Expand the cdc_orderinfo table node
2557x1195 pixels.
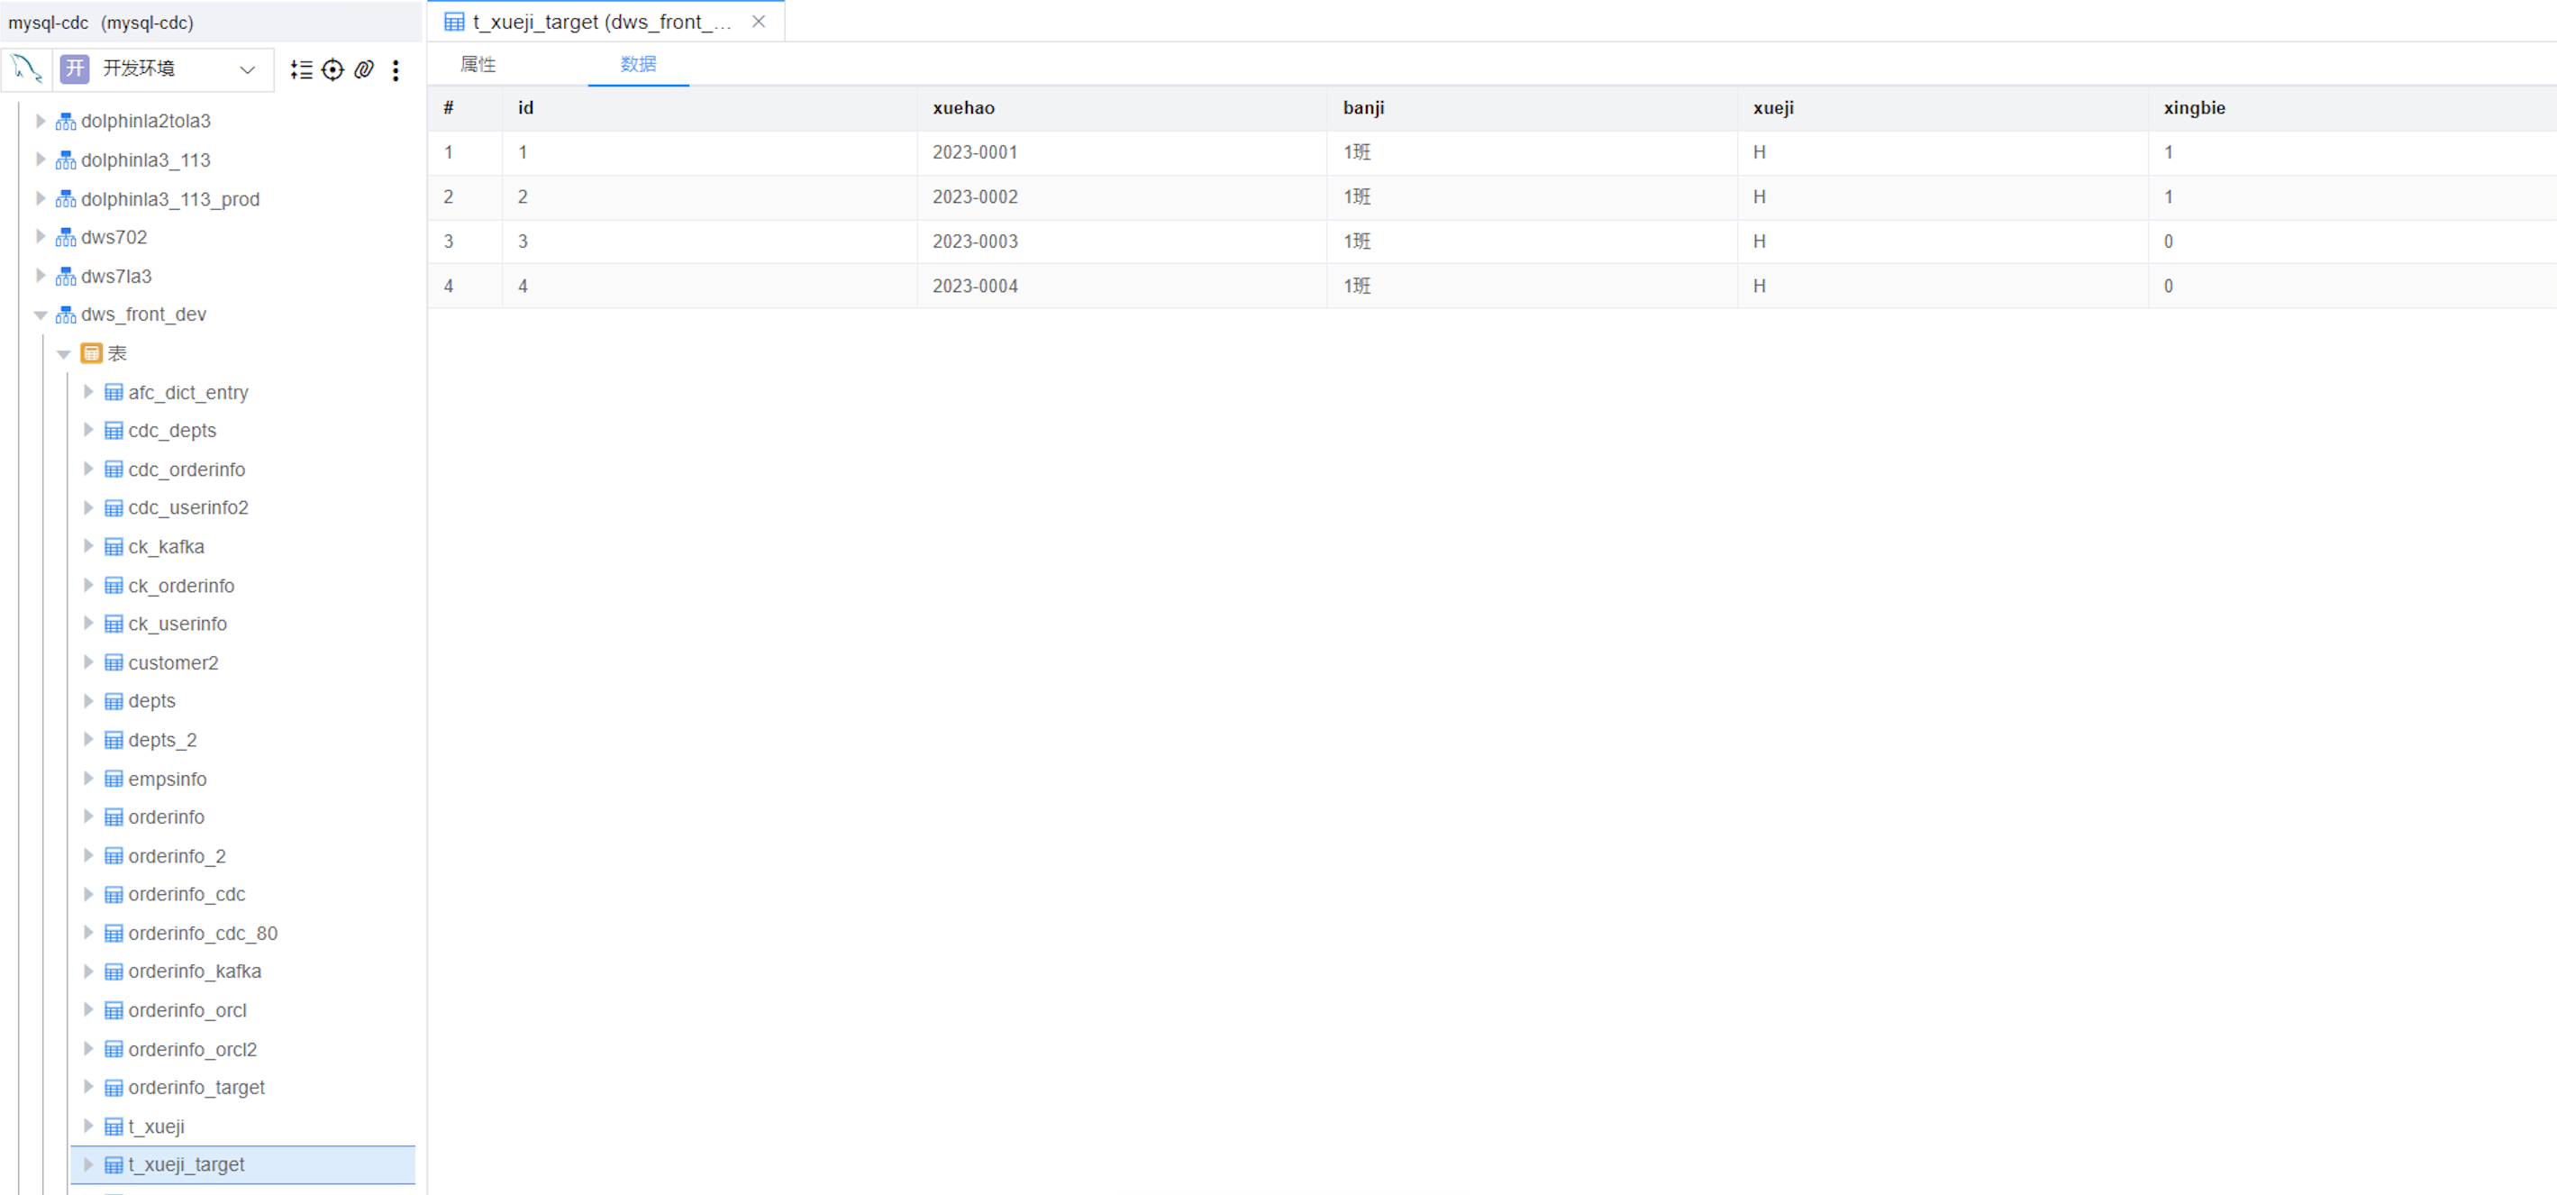(88, 469)
